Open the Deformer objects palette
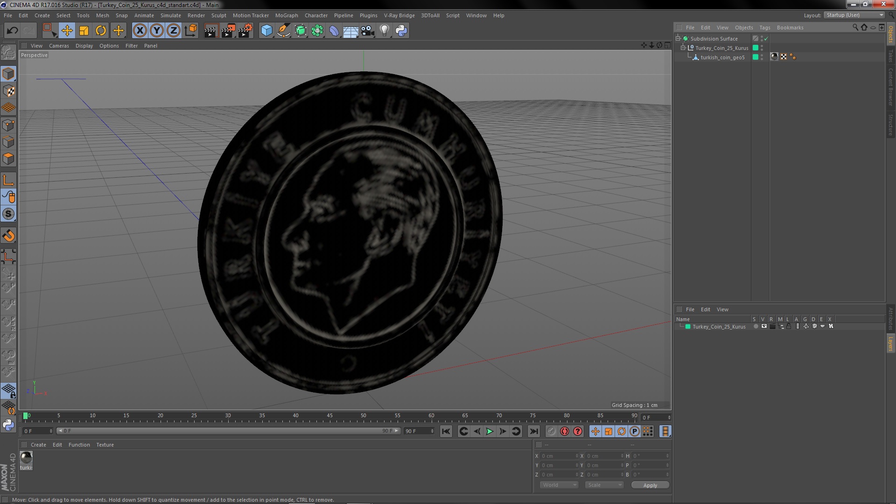 coord(334,31)
